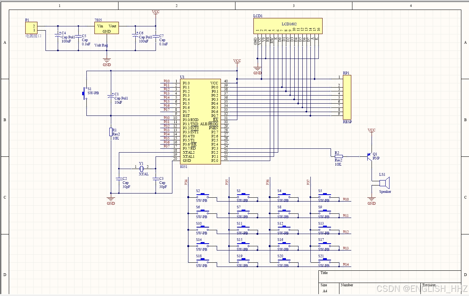Screen dimensions: 469x296
Task: Select the LS1 speaker symbol
Action: tap(384, 183)
